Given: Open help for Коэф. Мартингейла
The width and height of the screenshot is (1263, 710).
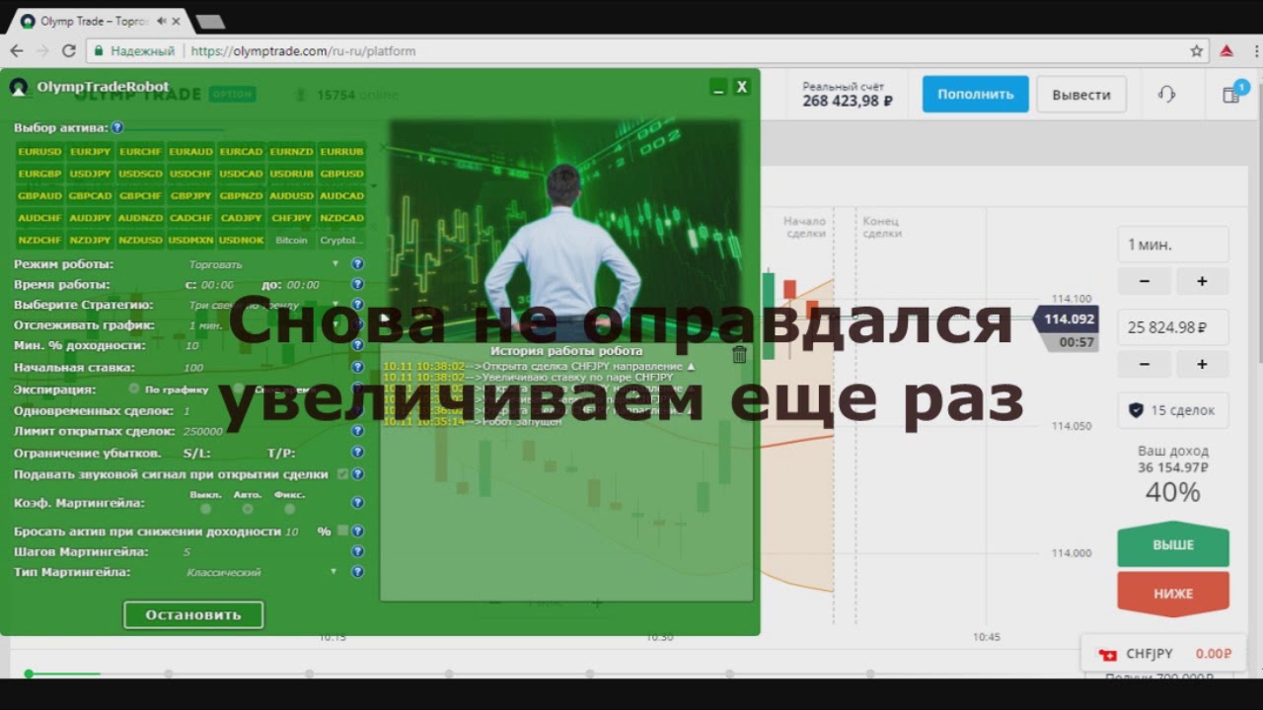Looking at the screenshot, I should pyautogui.click(x=357, y=503).
